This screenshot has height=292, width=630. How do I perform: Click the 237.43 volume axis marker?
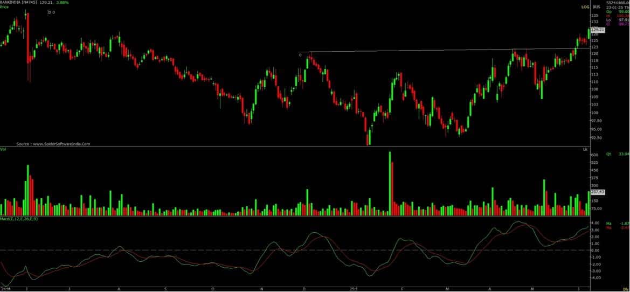(598, 192)
